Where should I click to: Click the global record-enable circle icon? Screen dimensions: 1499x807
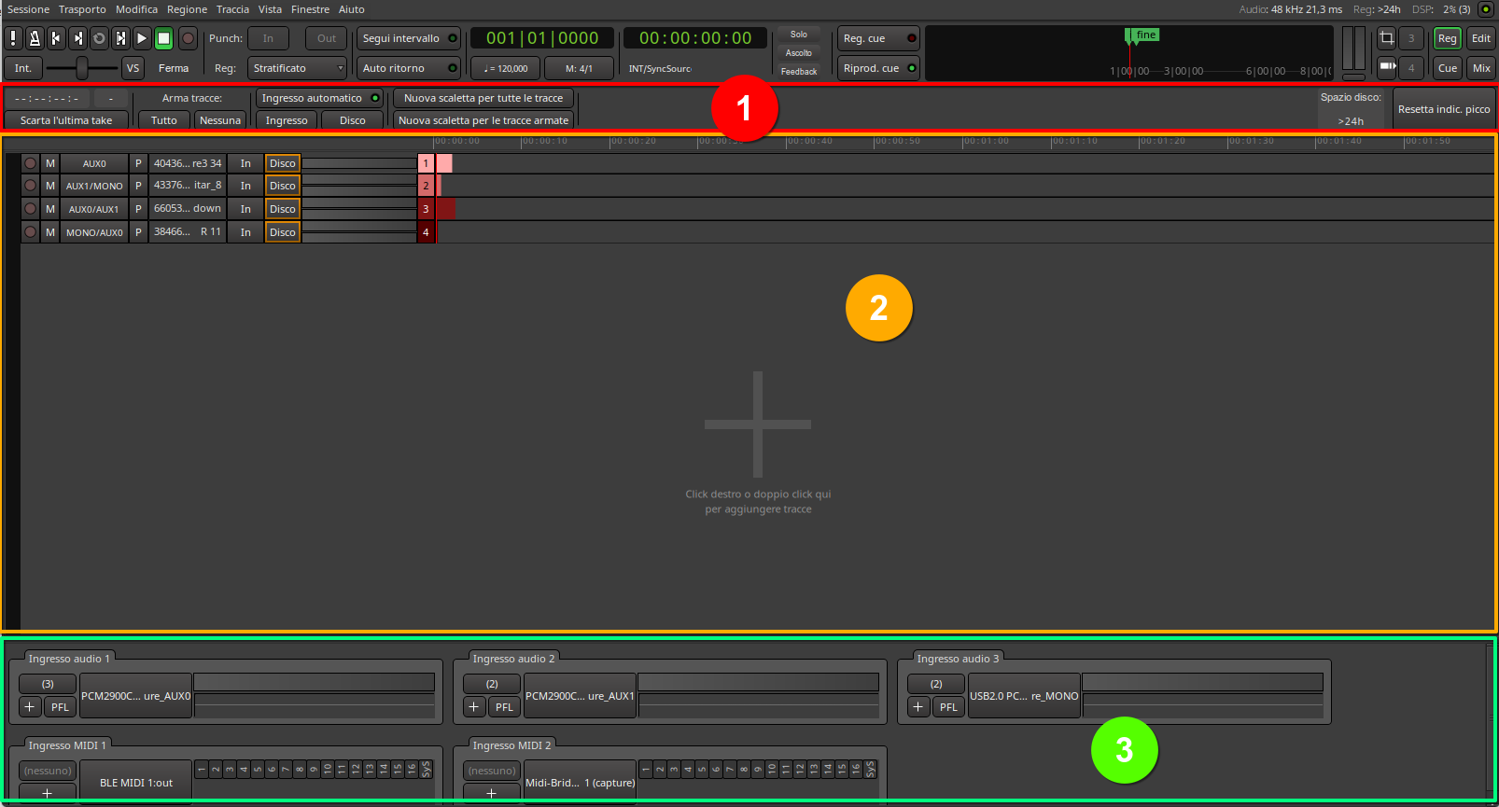point(188,38)
